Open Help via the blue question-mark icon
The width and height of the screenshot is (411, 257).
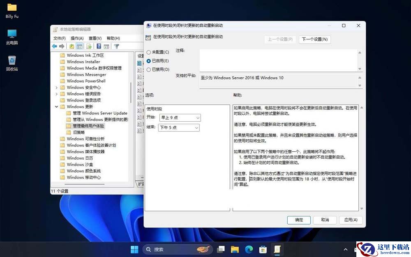click(99, 46)
